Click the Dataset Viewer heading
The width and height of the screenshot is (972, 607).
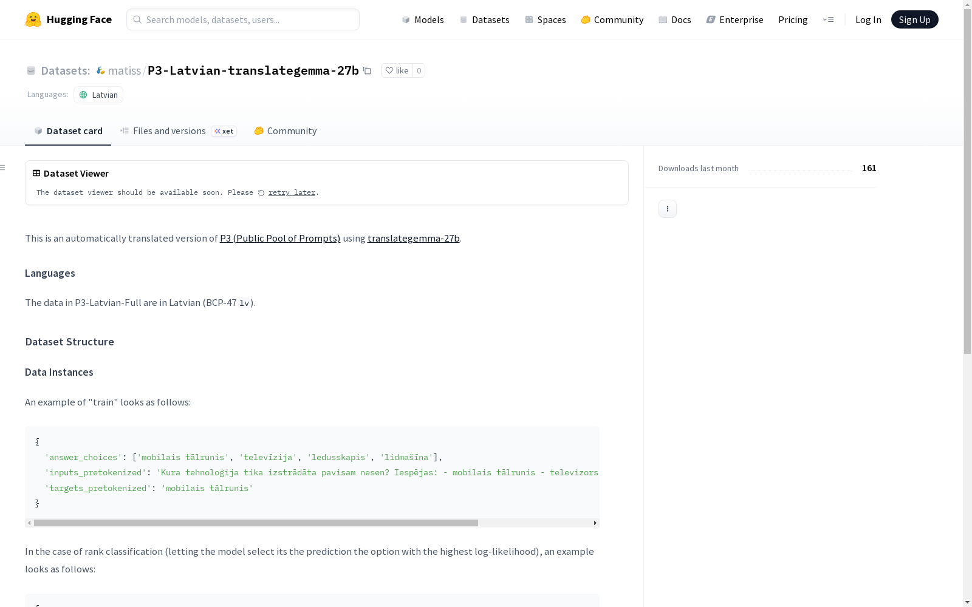coord(76,173)
